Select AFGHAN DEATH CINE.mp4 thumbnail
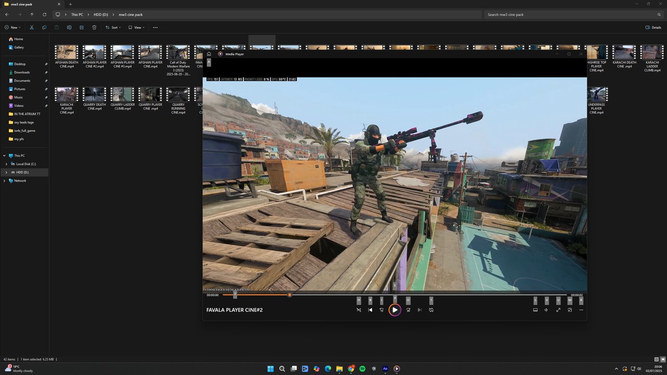Viewport: 667px width, 375px height. tap(66, 52)
